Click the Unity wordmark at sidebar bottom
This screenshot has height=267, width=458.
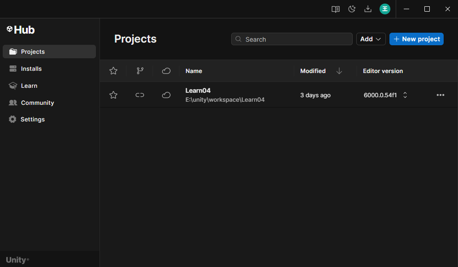[17, 260]
